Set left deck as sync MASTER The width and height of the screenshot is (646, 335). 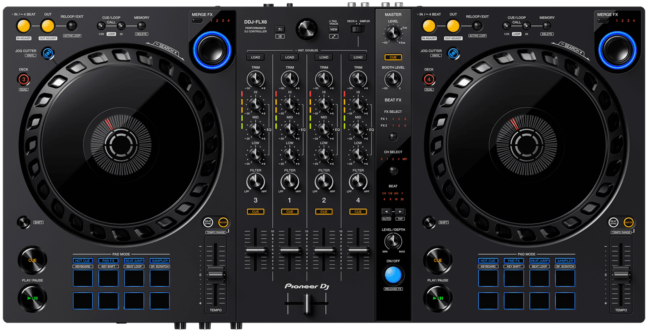pyautogui.click(x=223, y=222)
